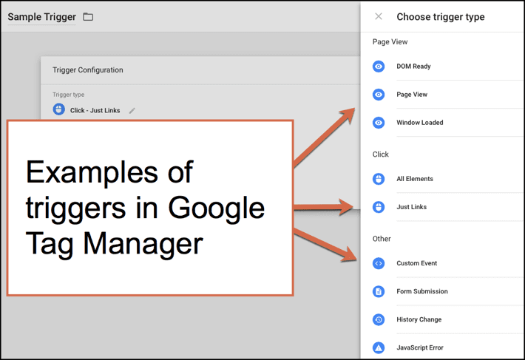Click the History Change clock icon

[379, 319]
